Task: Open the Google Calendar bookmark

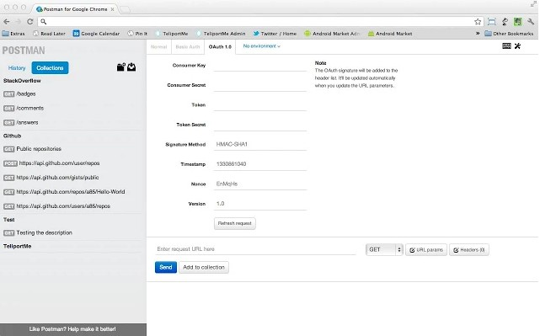Action: (96, 34)
